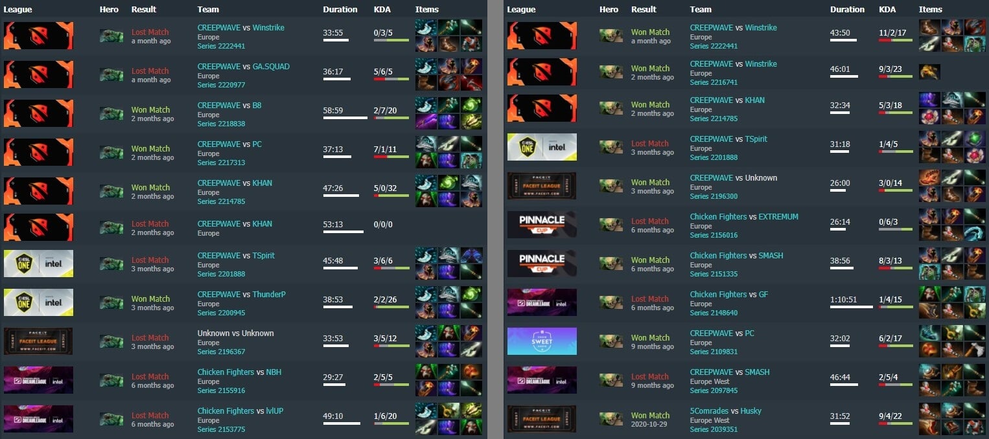Visit the ThunderP team page link
The height and width of the screenshot is (439, 989).
[x=269, y=295]
